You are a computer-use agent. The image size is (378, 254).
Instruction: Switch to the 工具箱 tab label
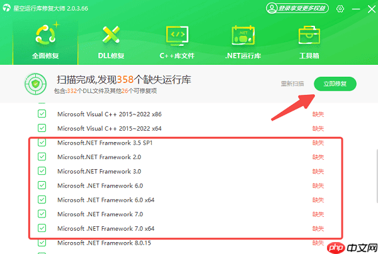309,56
